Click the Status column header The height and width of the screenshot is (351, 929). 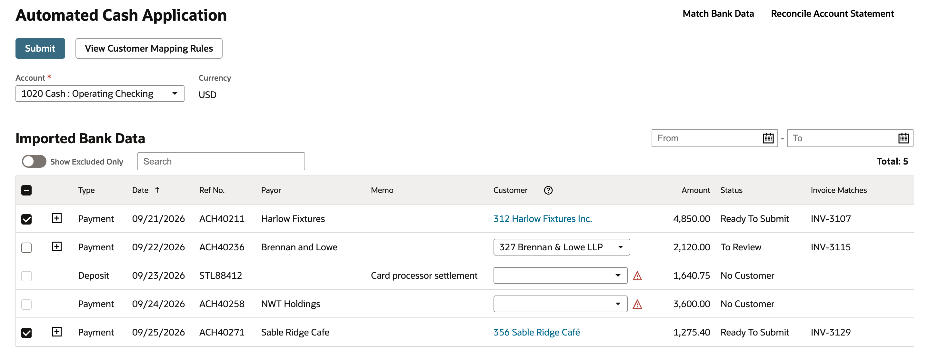click(731, 190)
